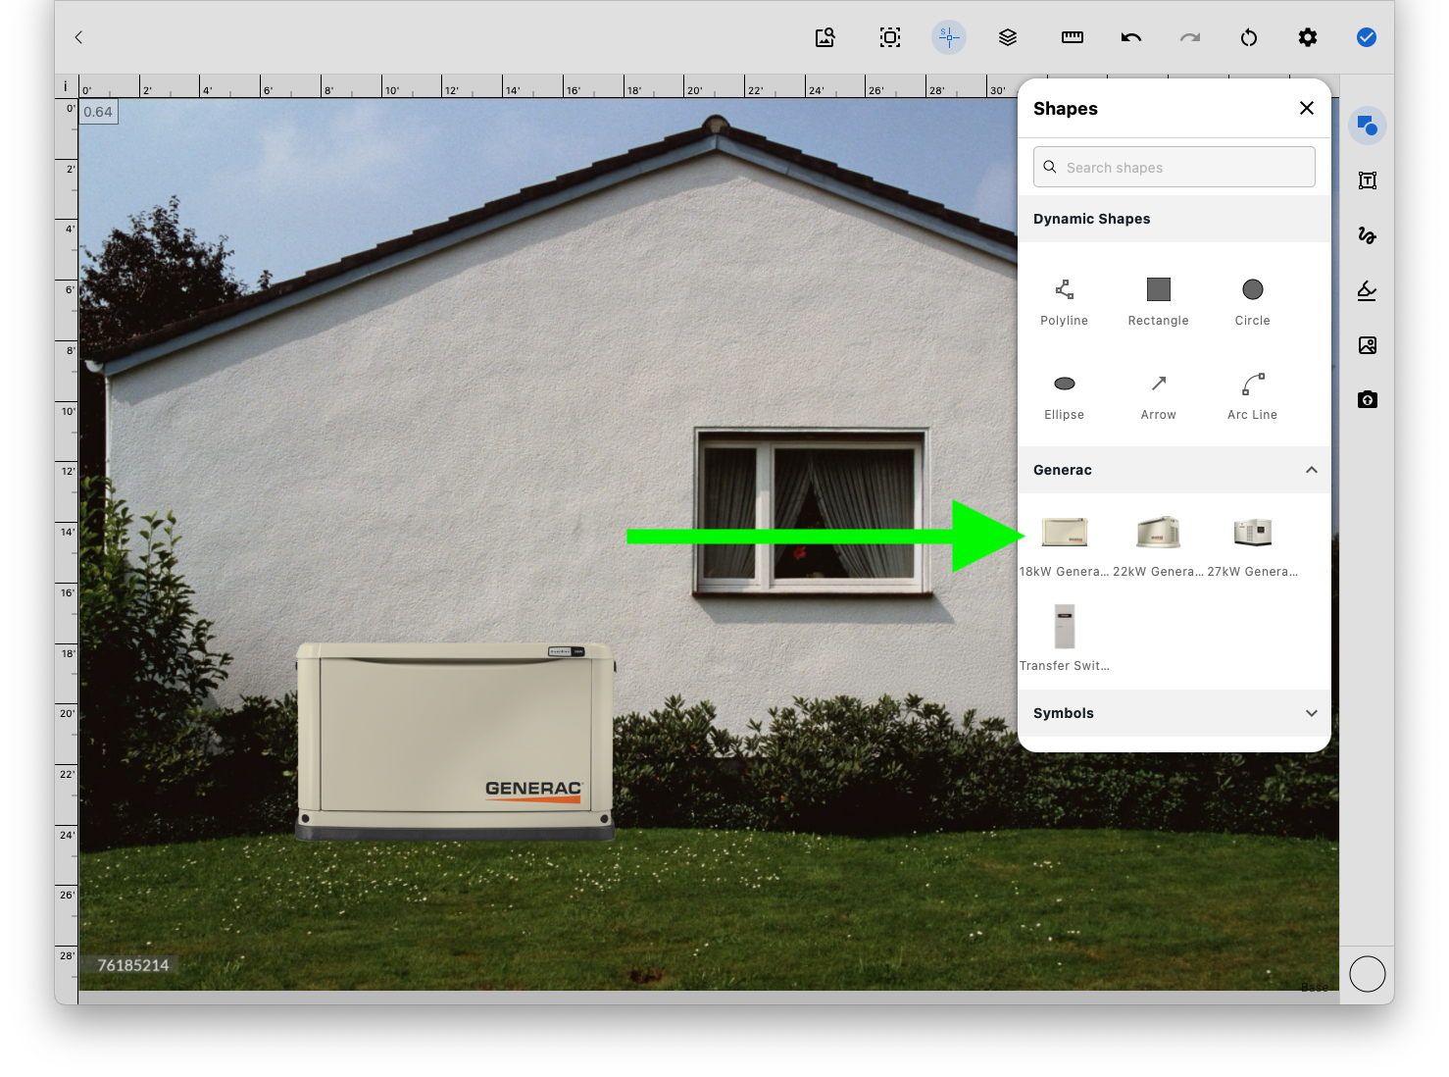Choose the Ellipse shape
The width and height of the screenshot is (1449, 1077).
(1065, 396)
